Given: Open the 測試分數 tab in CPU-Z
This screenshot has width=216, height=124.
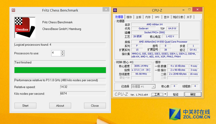Looking at the screenshot, I should pyautogui.click(x=178, y=17).
